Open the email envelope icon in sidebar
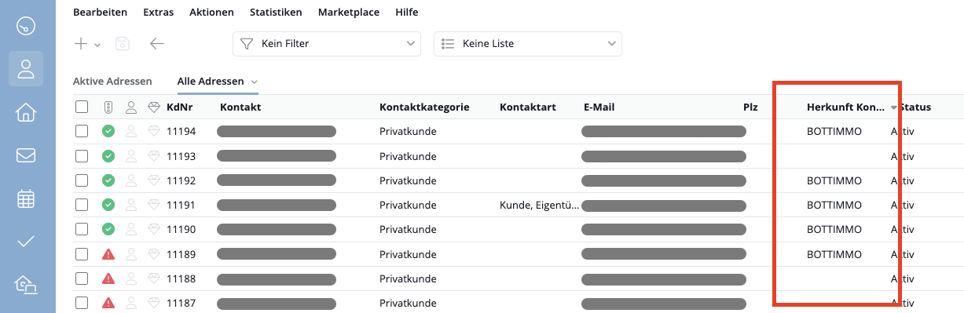This screenshot has height=313, width=964. [26, 155]
